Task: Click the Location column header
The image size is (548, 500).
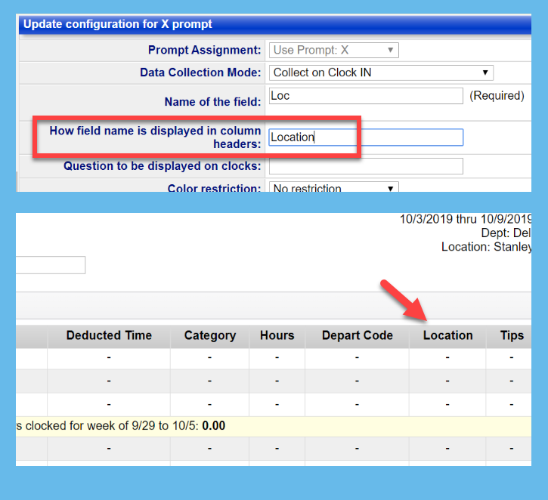Action: 447,335
